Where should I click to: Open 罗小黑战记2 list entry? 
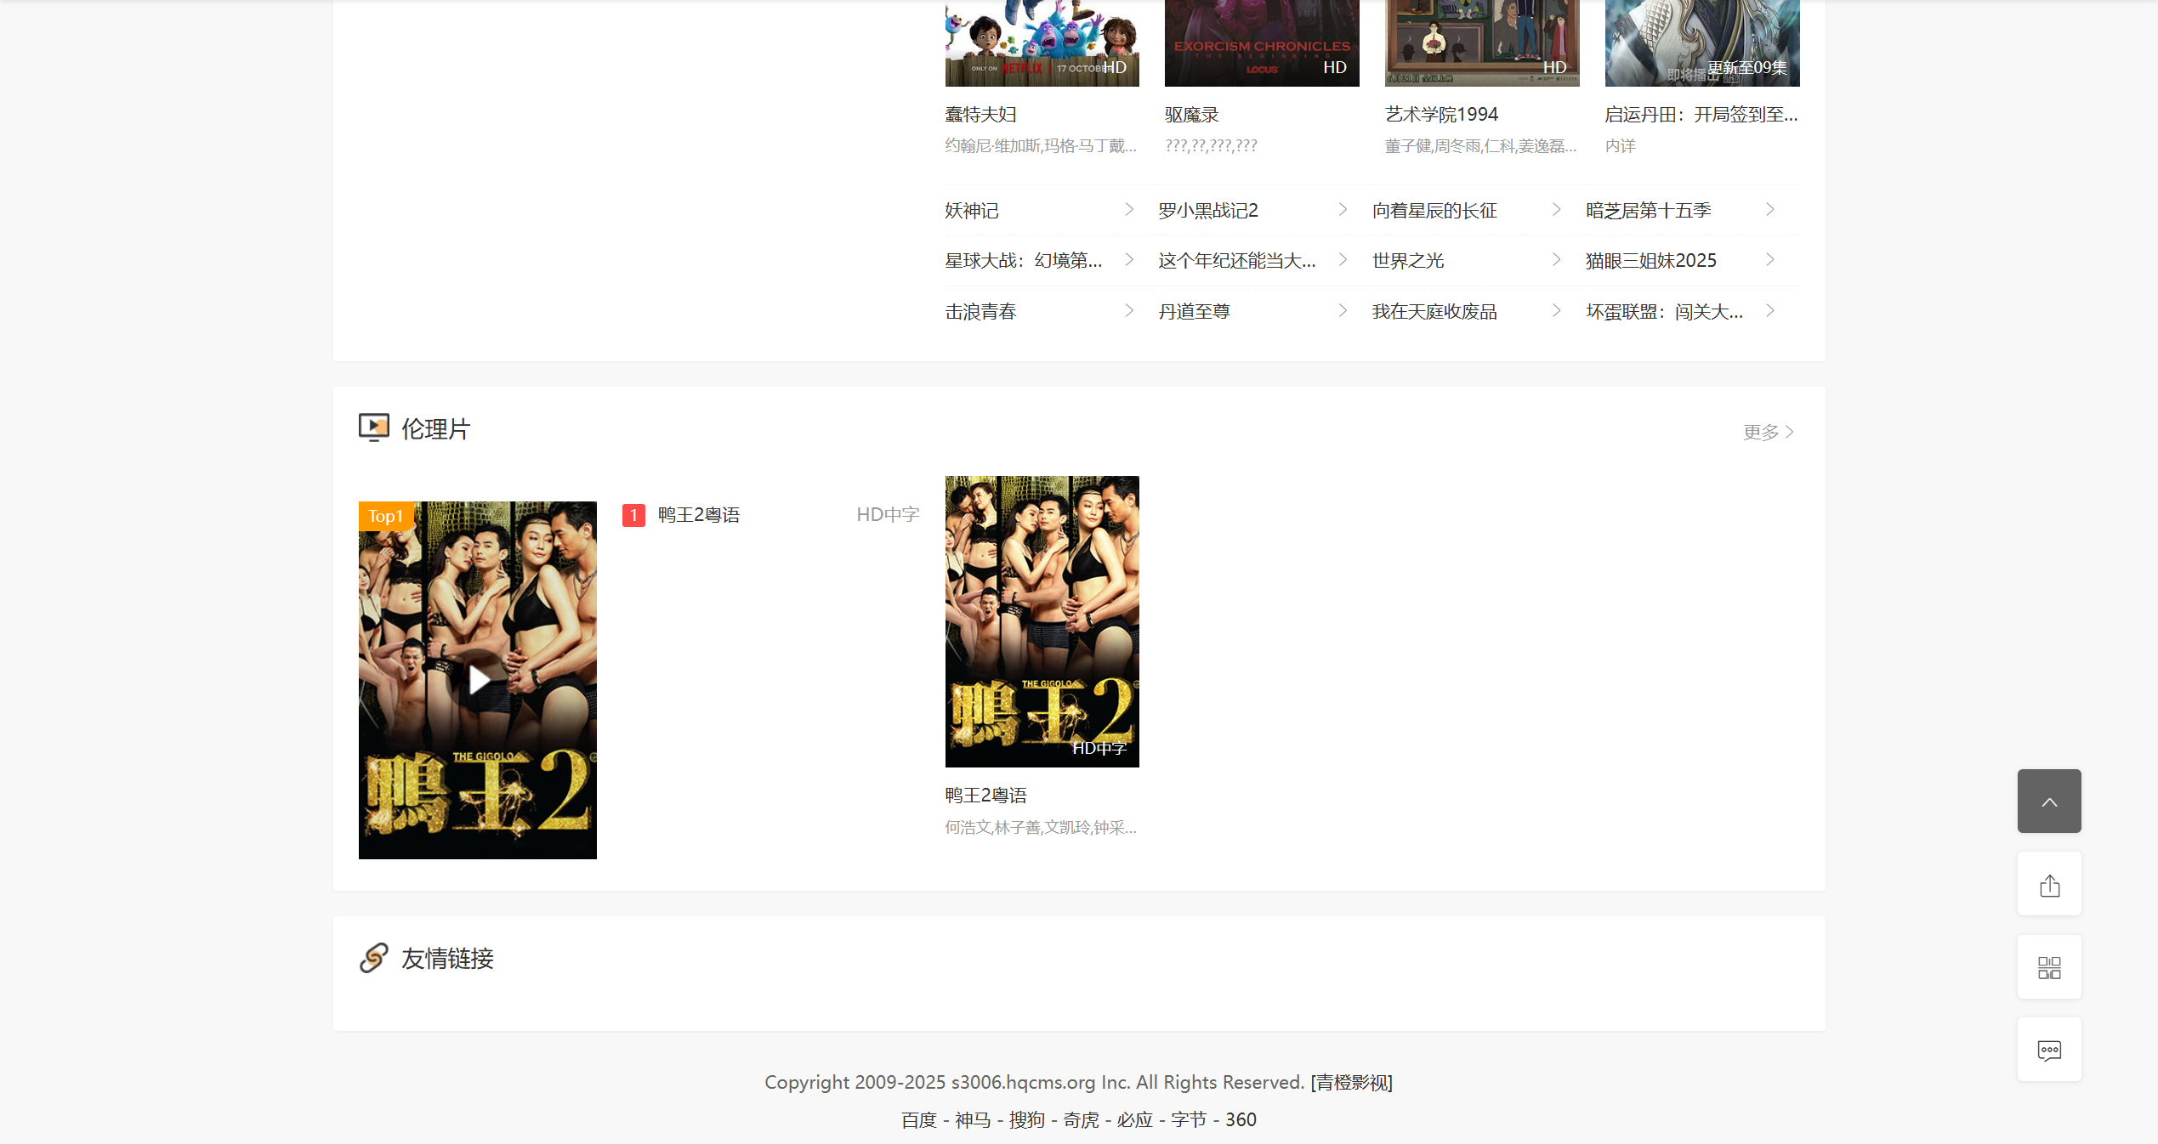tap(1208, 211)
